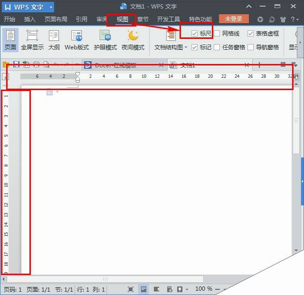Click the skin shirt icon in title bar
Screen dimensions: 304x295
[x=283, y=19]
